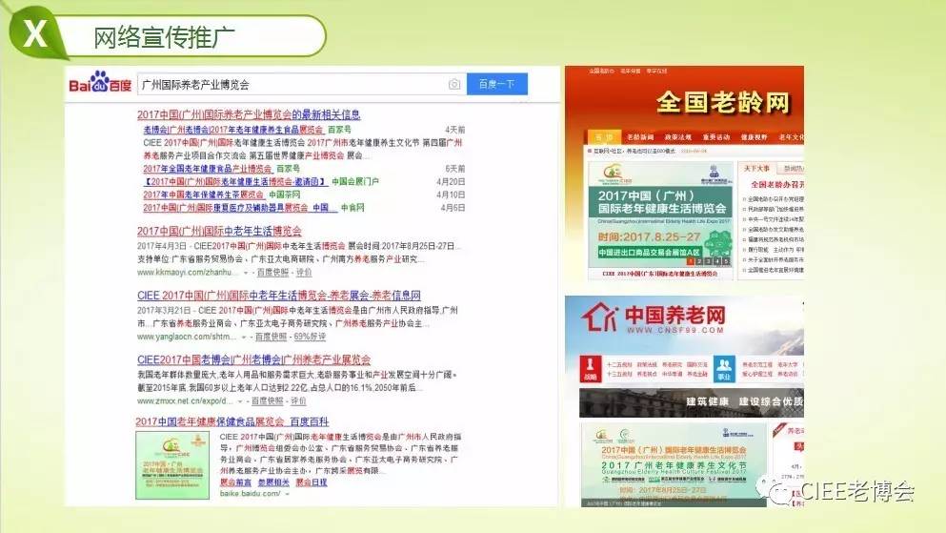Select 政策法规 tab on 全国老龄网
Image resolution: width=946 pixels, height=533 pixels.
tap(678, 137)
